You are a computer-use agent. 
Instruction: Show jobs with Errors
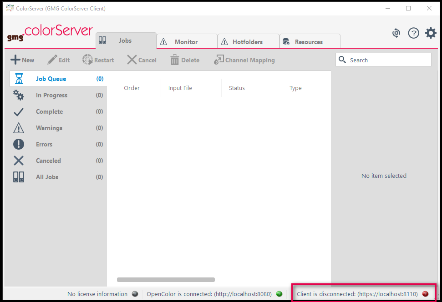(58, 144)
